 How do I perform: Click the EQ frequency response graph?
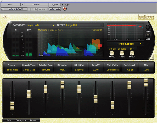tap(125, 32)
